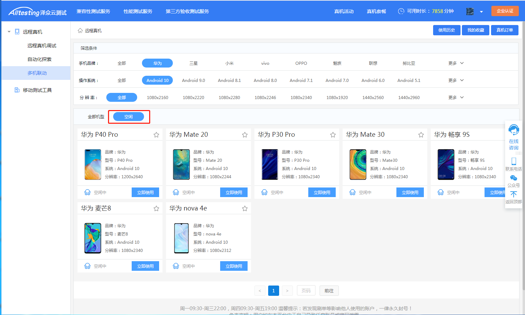525x315 pixels.
Task: Click 立即使用 on 华为 nova 4e
Action: (x=234, y=266)
